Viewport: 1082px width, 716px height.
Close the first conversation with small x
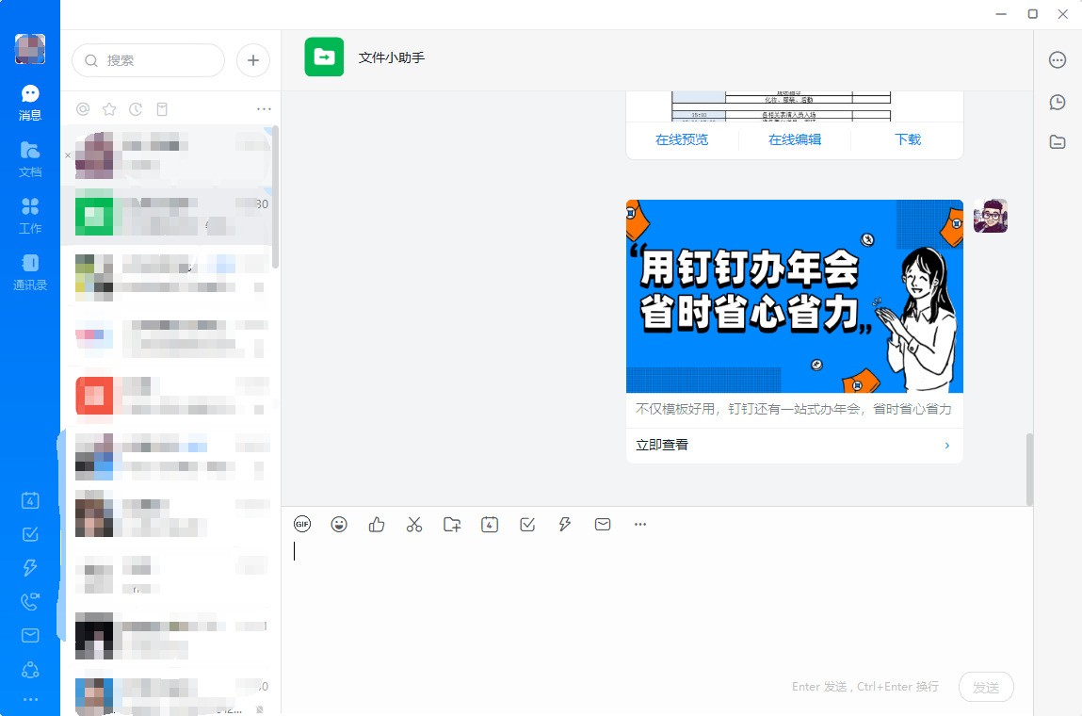click(68, 155)
